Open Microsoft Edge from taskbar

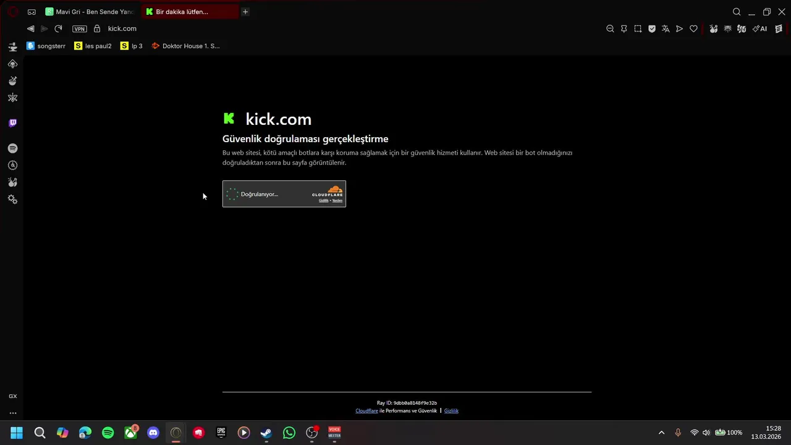click(85, 433)
